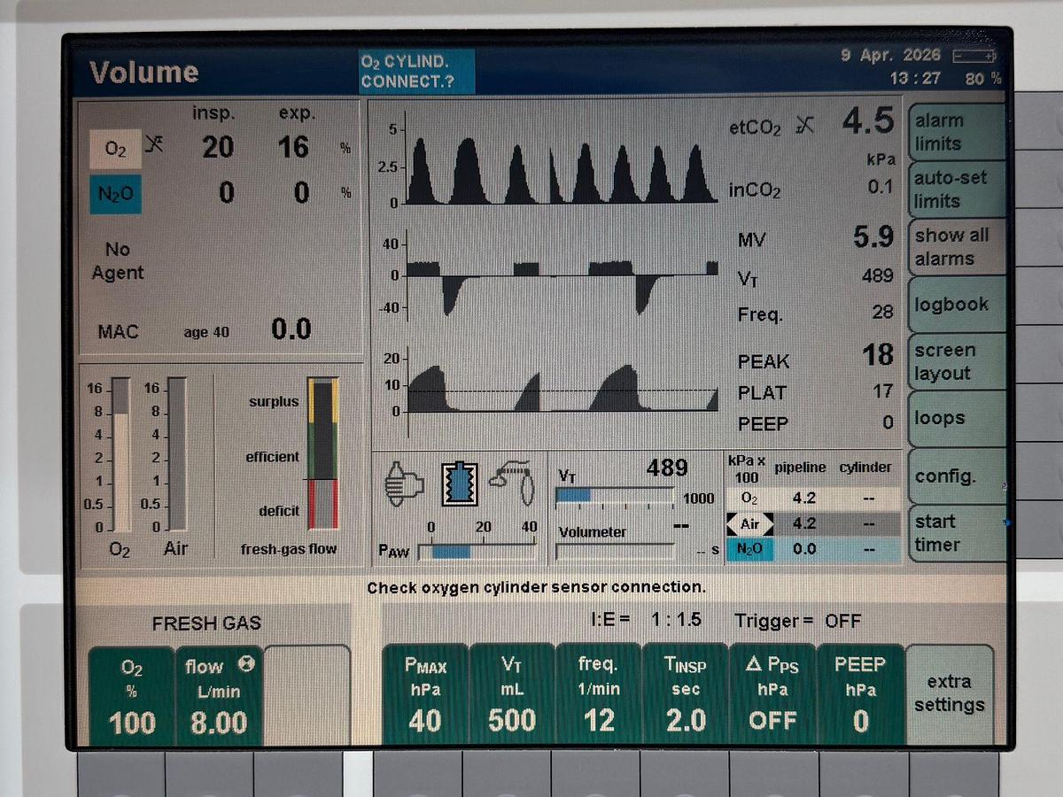This screenshot has height=797, width=1063.
Task: Switch to the Volume mode tab
Action: 144,72
